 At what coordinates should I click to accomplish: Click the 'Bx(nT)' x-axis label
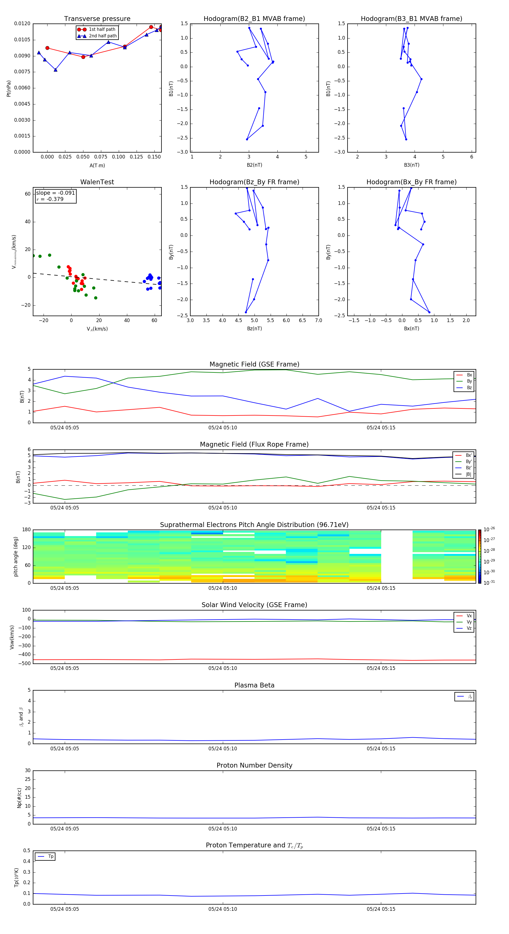411,329
